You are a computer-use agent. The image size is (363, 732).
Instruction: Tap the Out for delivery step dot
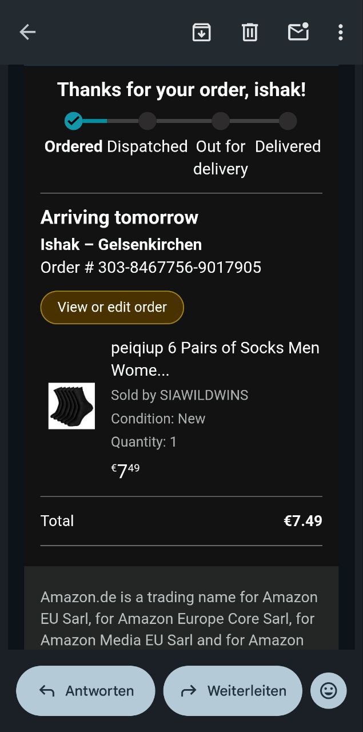221,121
